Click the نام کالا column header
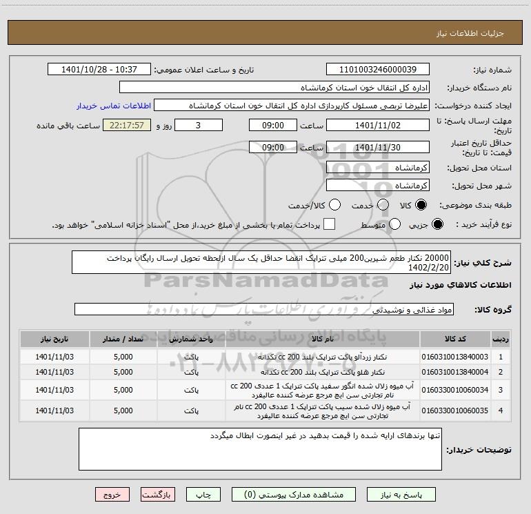The width and height of the screenshot is (531, 514). 323,339
